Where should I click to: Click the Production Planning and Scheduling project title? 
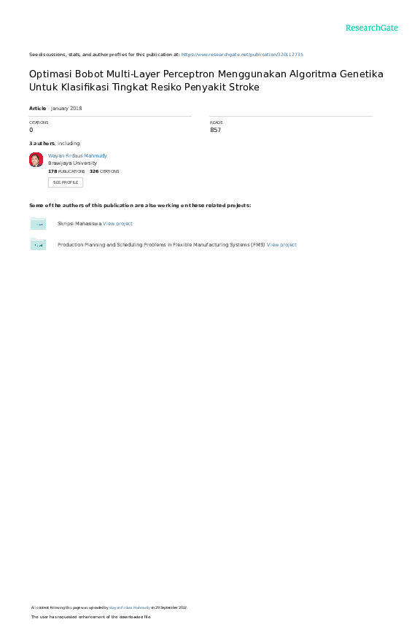(161, 244)
